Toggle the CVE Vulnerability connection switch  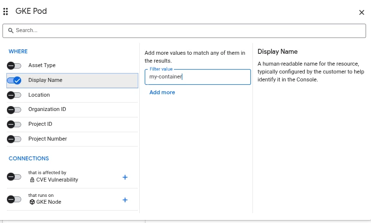14,177
